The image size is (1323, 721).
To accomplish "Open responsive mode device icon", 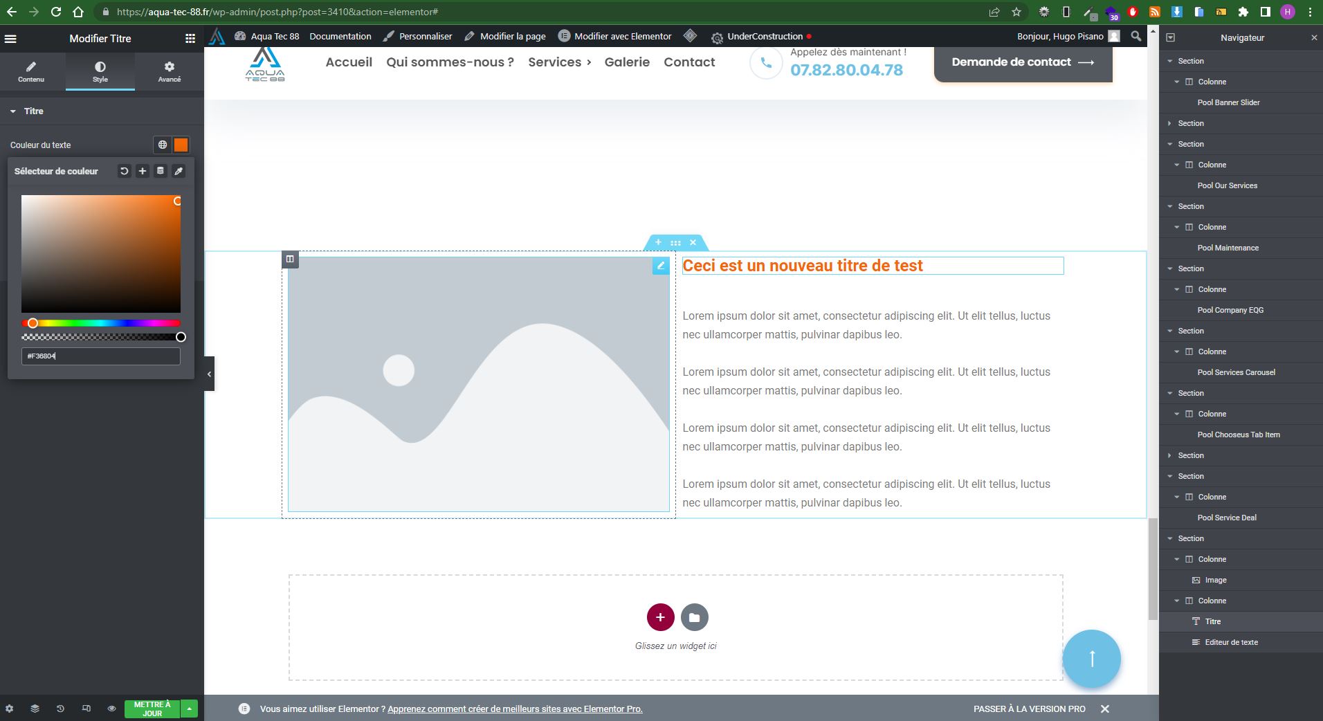I will coord(86,709).
